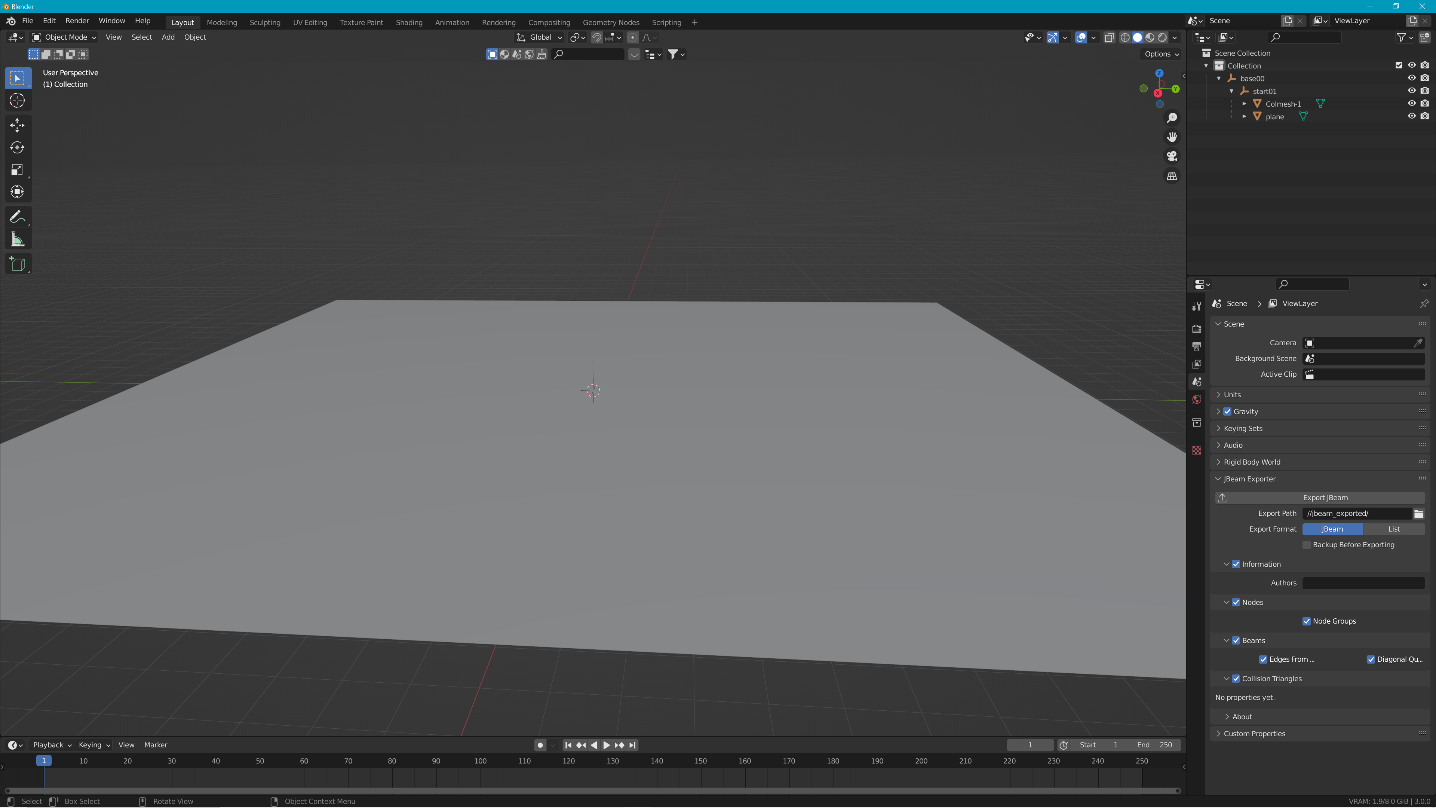
Task: Expand Colmesh-1 in the outliner
Action: click(1244, 104)
